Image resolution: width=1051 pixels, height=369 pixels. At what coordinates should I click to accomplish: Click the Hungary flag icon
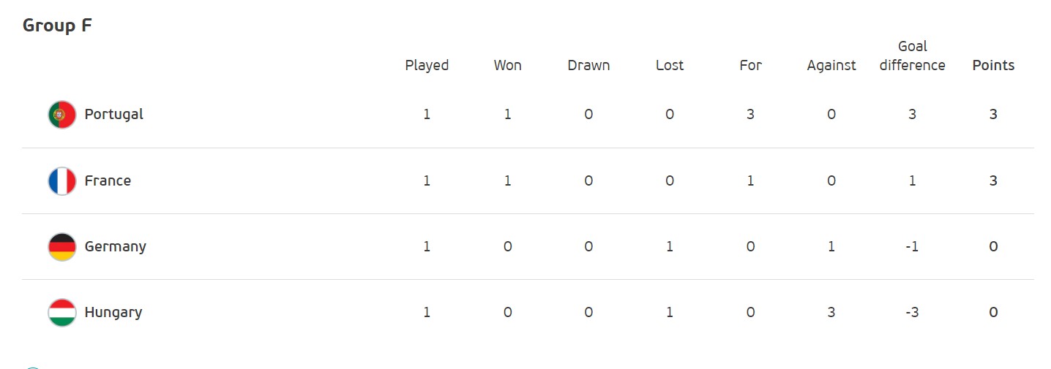coord(62,313)
